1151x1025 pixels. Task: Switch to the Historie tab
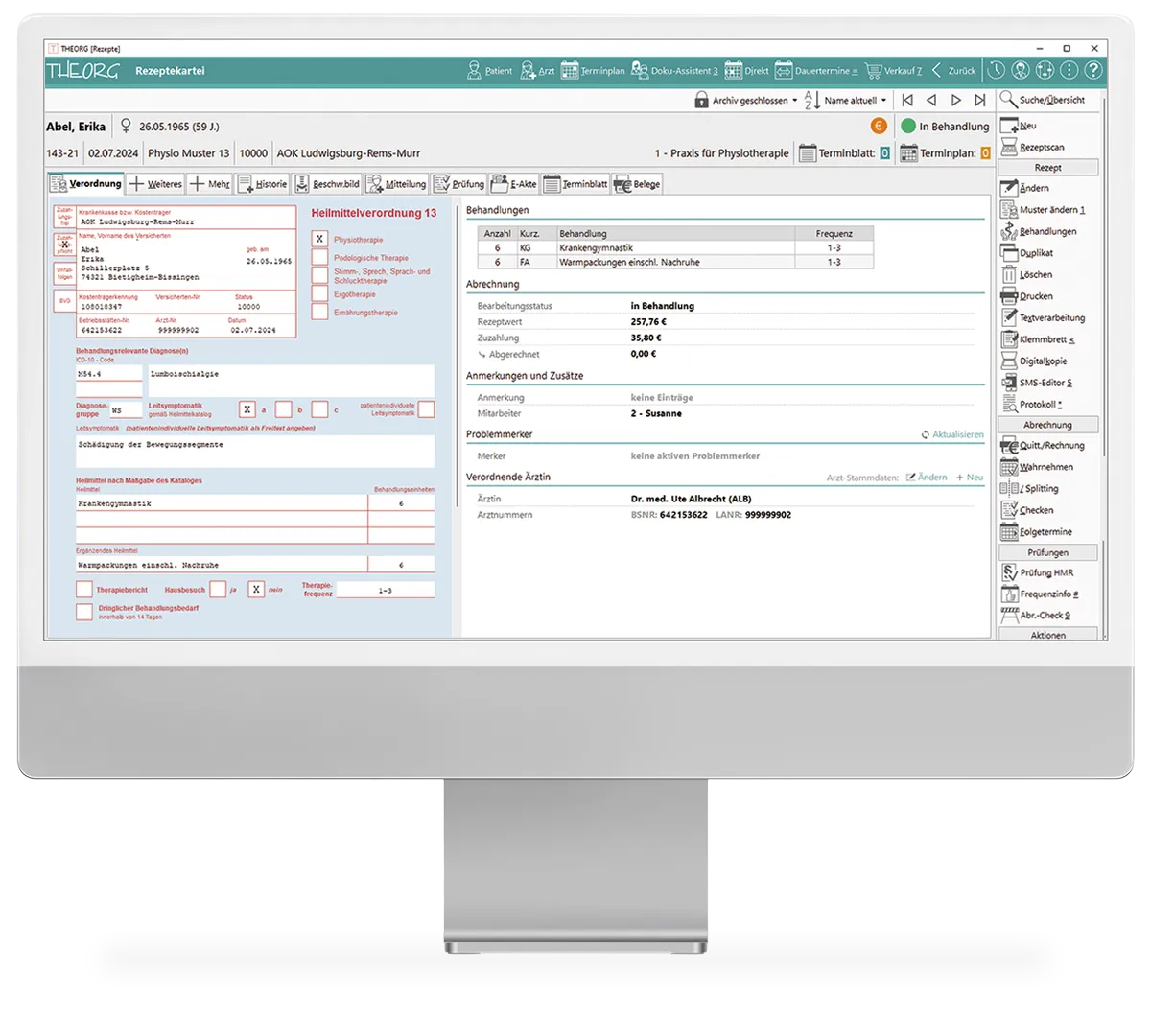(262, 184)
